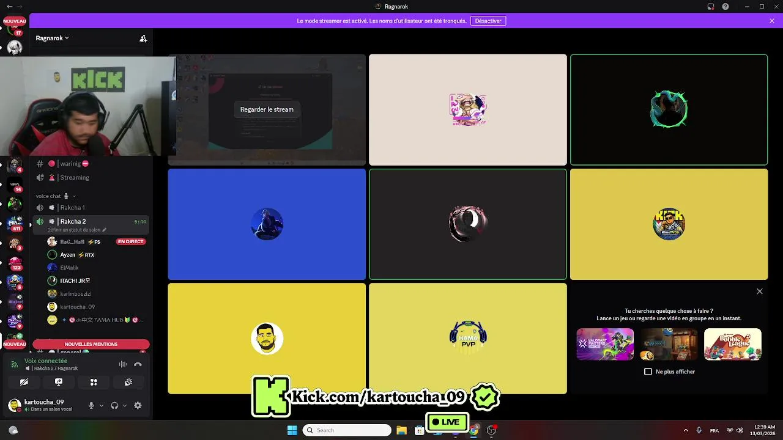Focus the HAMA PVP video tile
The height and width of the screenshot is (440, 783).
click(x=468, y=339)
